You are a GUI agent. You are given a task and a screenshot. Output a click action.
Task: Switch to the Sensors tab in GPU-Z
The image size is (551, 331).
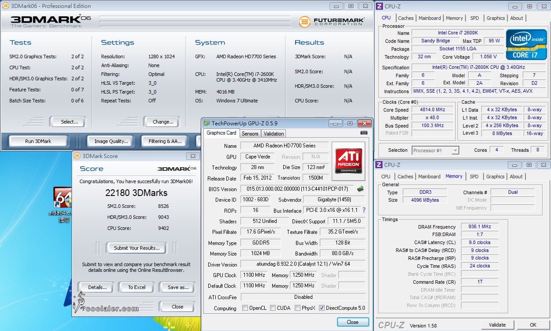(x=250, y=134)
